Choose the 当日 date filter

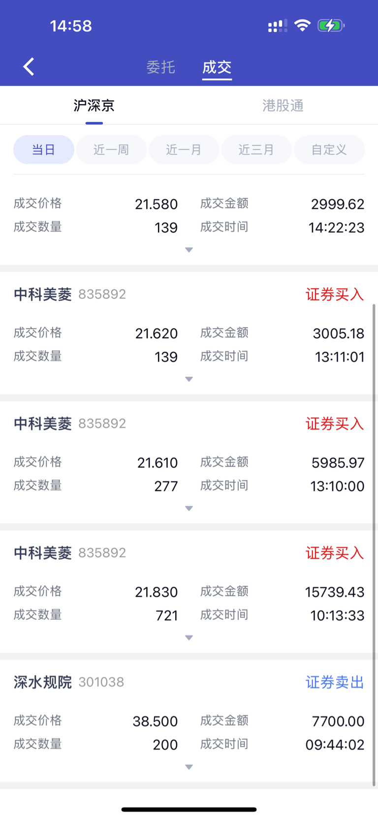[44, 150]
